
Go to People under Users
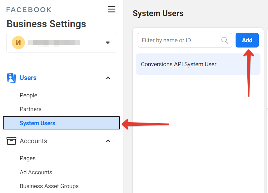pos(29,95)
